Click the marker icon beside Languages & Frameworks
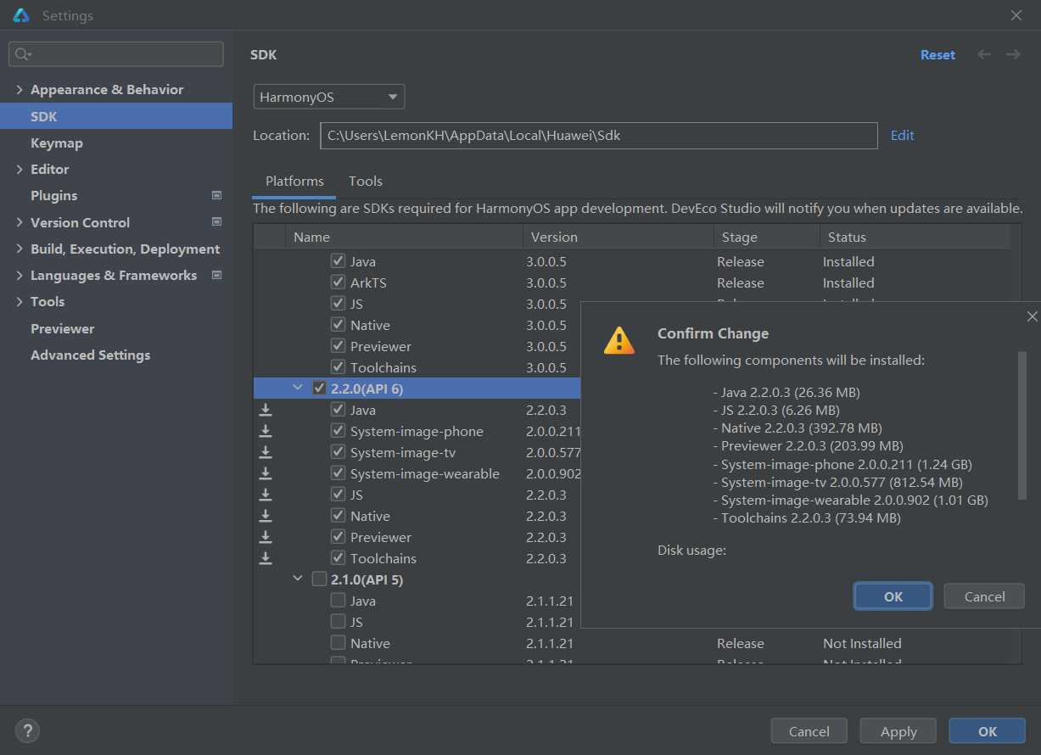The image size is (1041, 755). 216,275
